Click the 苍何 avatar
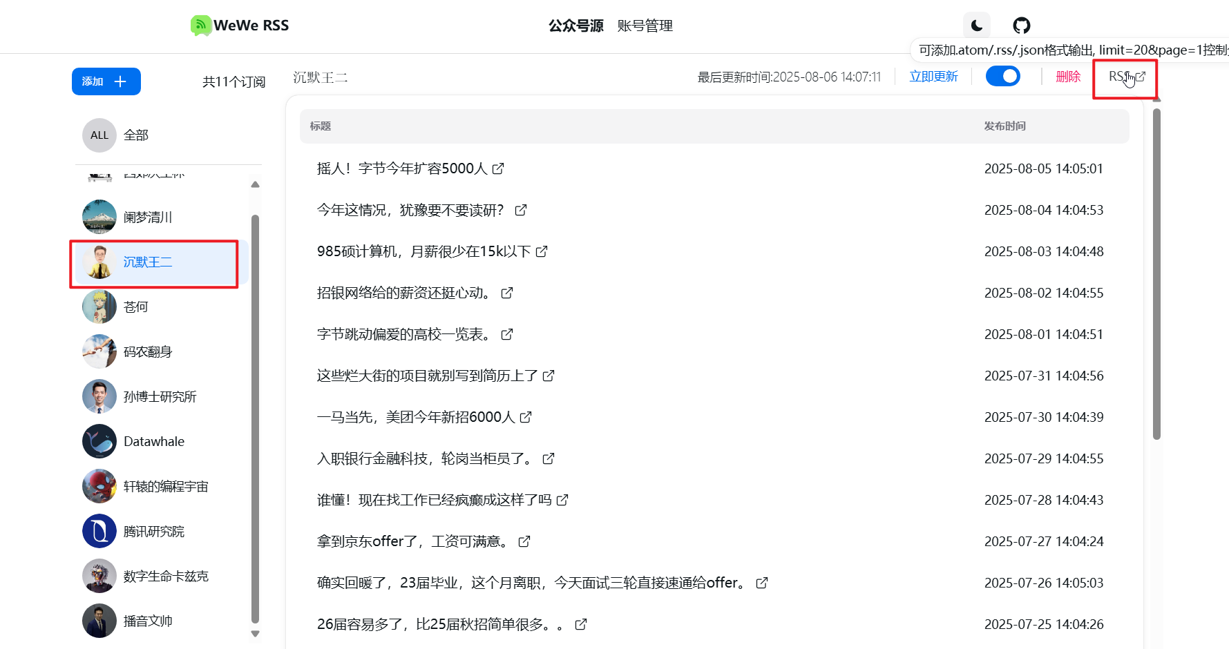Viewport: 1229px width, 649px height. coord(99,307)
